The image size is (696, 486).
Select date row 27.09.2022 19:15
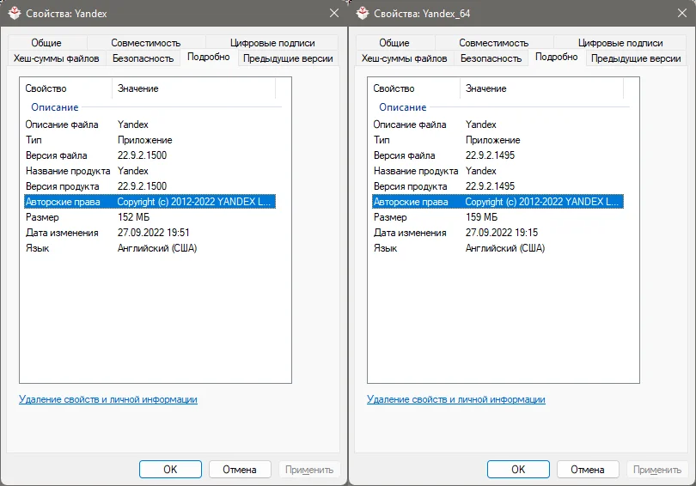pos(498,233)
